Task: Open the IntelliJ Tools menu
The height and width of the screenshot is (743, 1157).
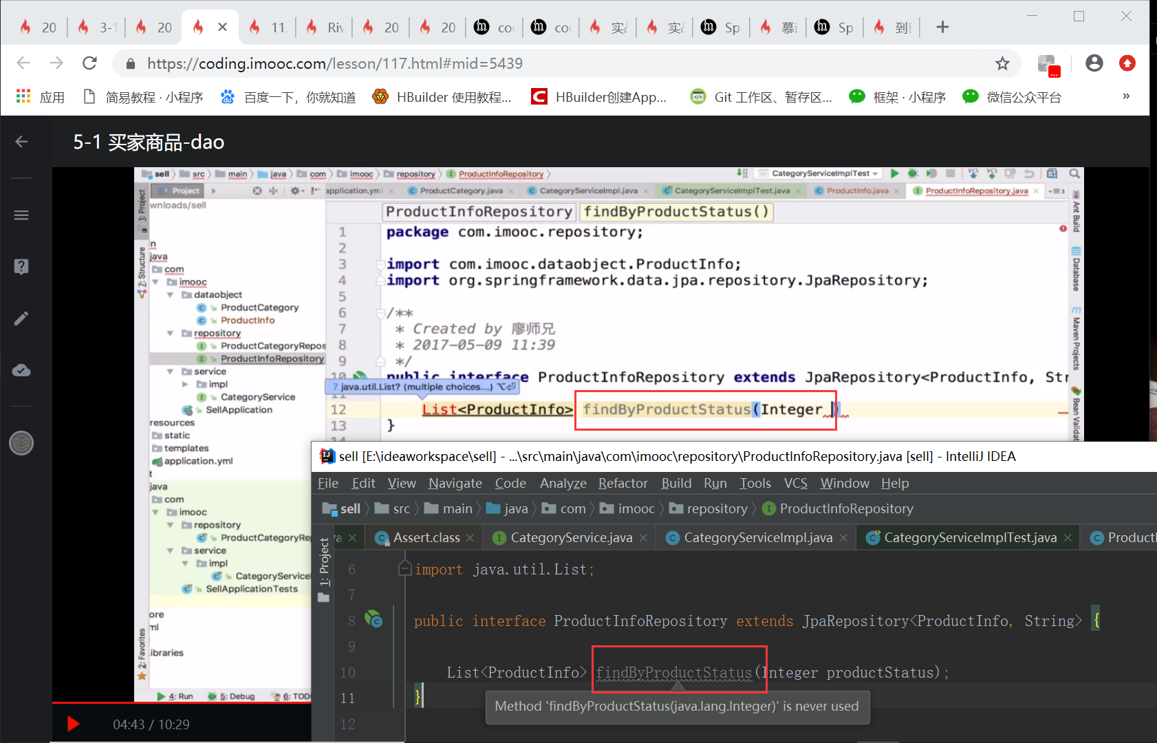Action: coord(755,484)
